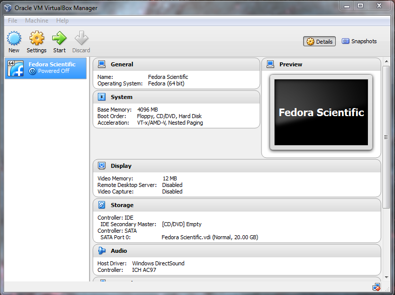This screenshot has height=295, width=395.
Task: Click the New virtual machine icon
Action: tap(14, 38)
